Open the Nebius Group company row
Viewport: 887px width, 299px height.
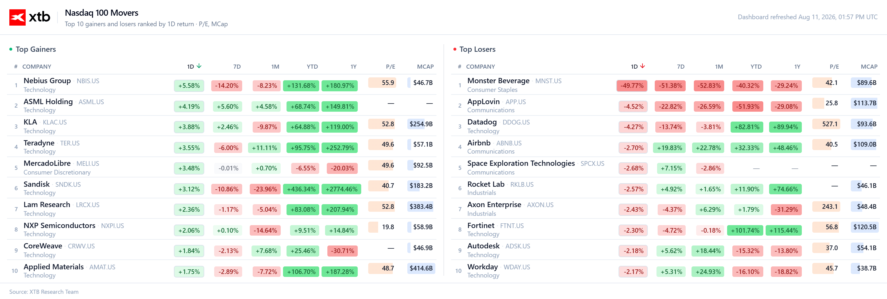(222, 85)
